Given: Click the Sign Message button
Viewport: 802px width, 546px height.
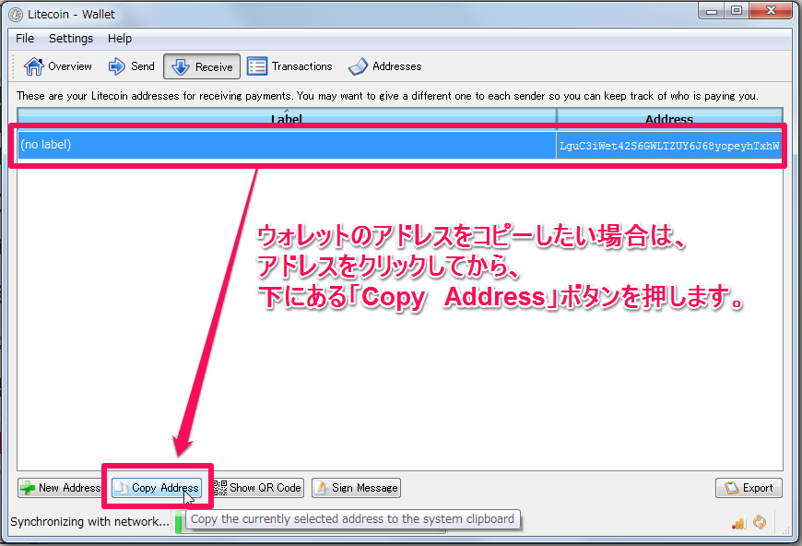Looking at the screenshot, I should pyautogui.click(x=357, y=488).
